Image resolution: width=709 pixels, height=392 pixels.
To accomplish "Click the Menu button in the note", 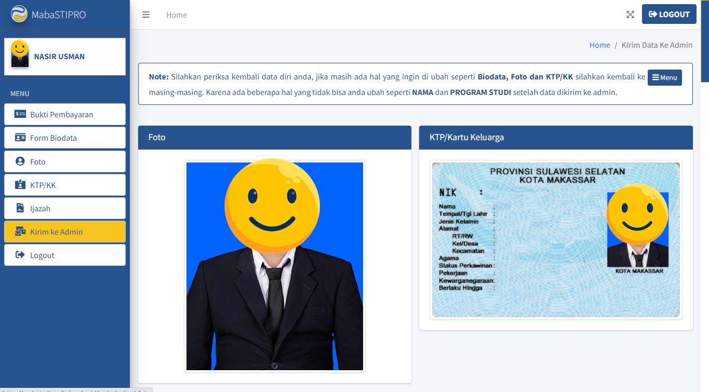I will click(664, 77).
